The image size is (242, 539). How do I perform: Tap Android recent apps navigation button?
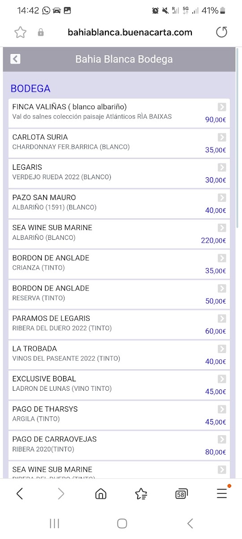[x=55, y=523]
